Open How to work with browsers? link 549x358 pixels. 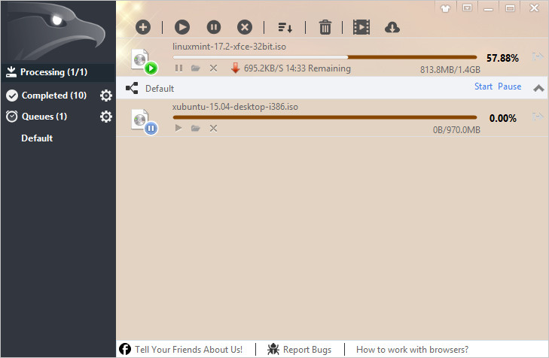tap(412, 349)
